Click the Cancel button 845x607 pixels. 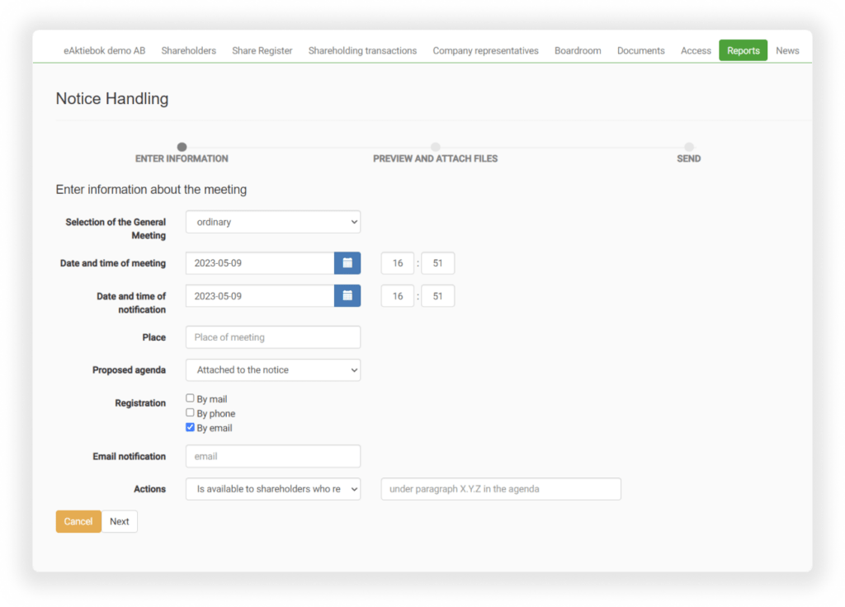78,521
